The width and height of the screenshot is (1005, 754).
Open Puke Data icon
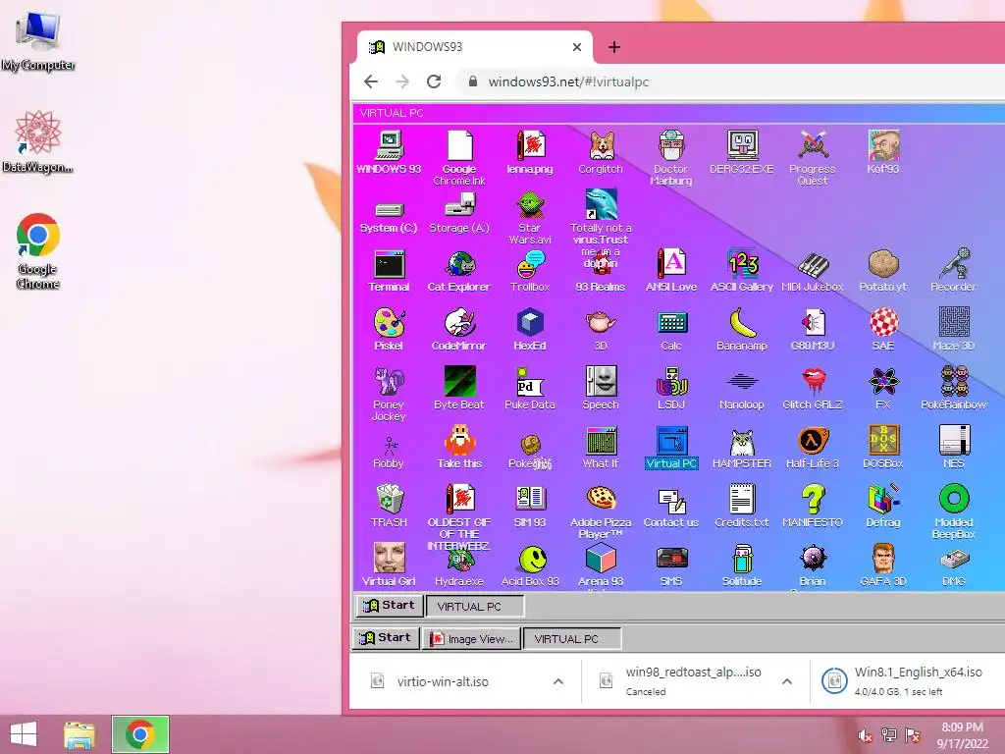(x=530, y=388)
